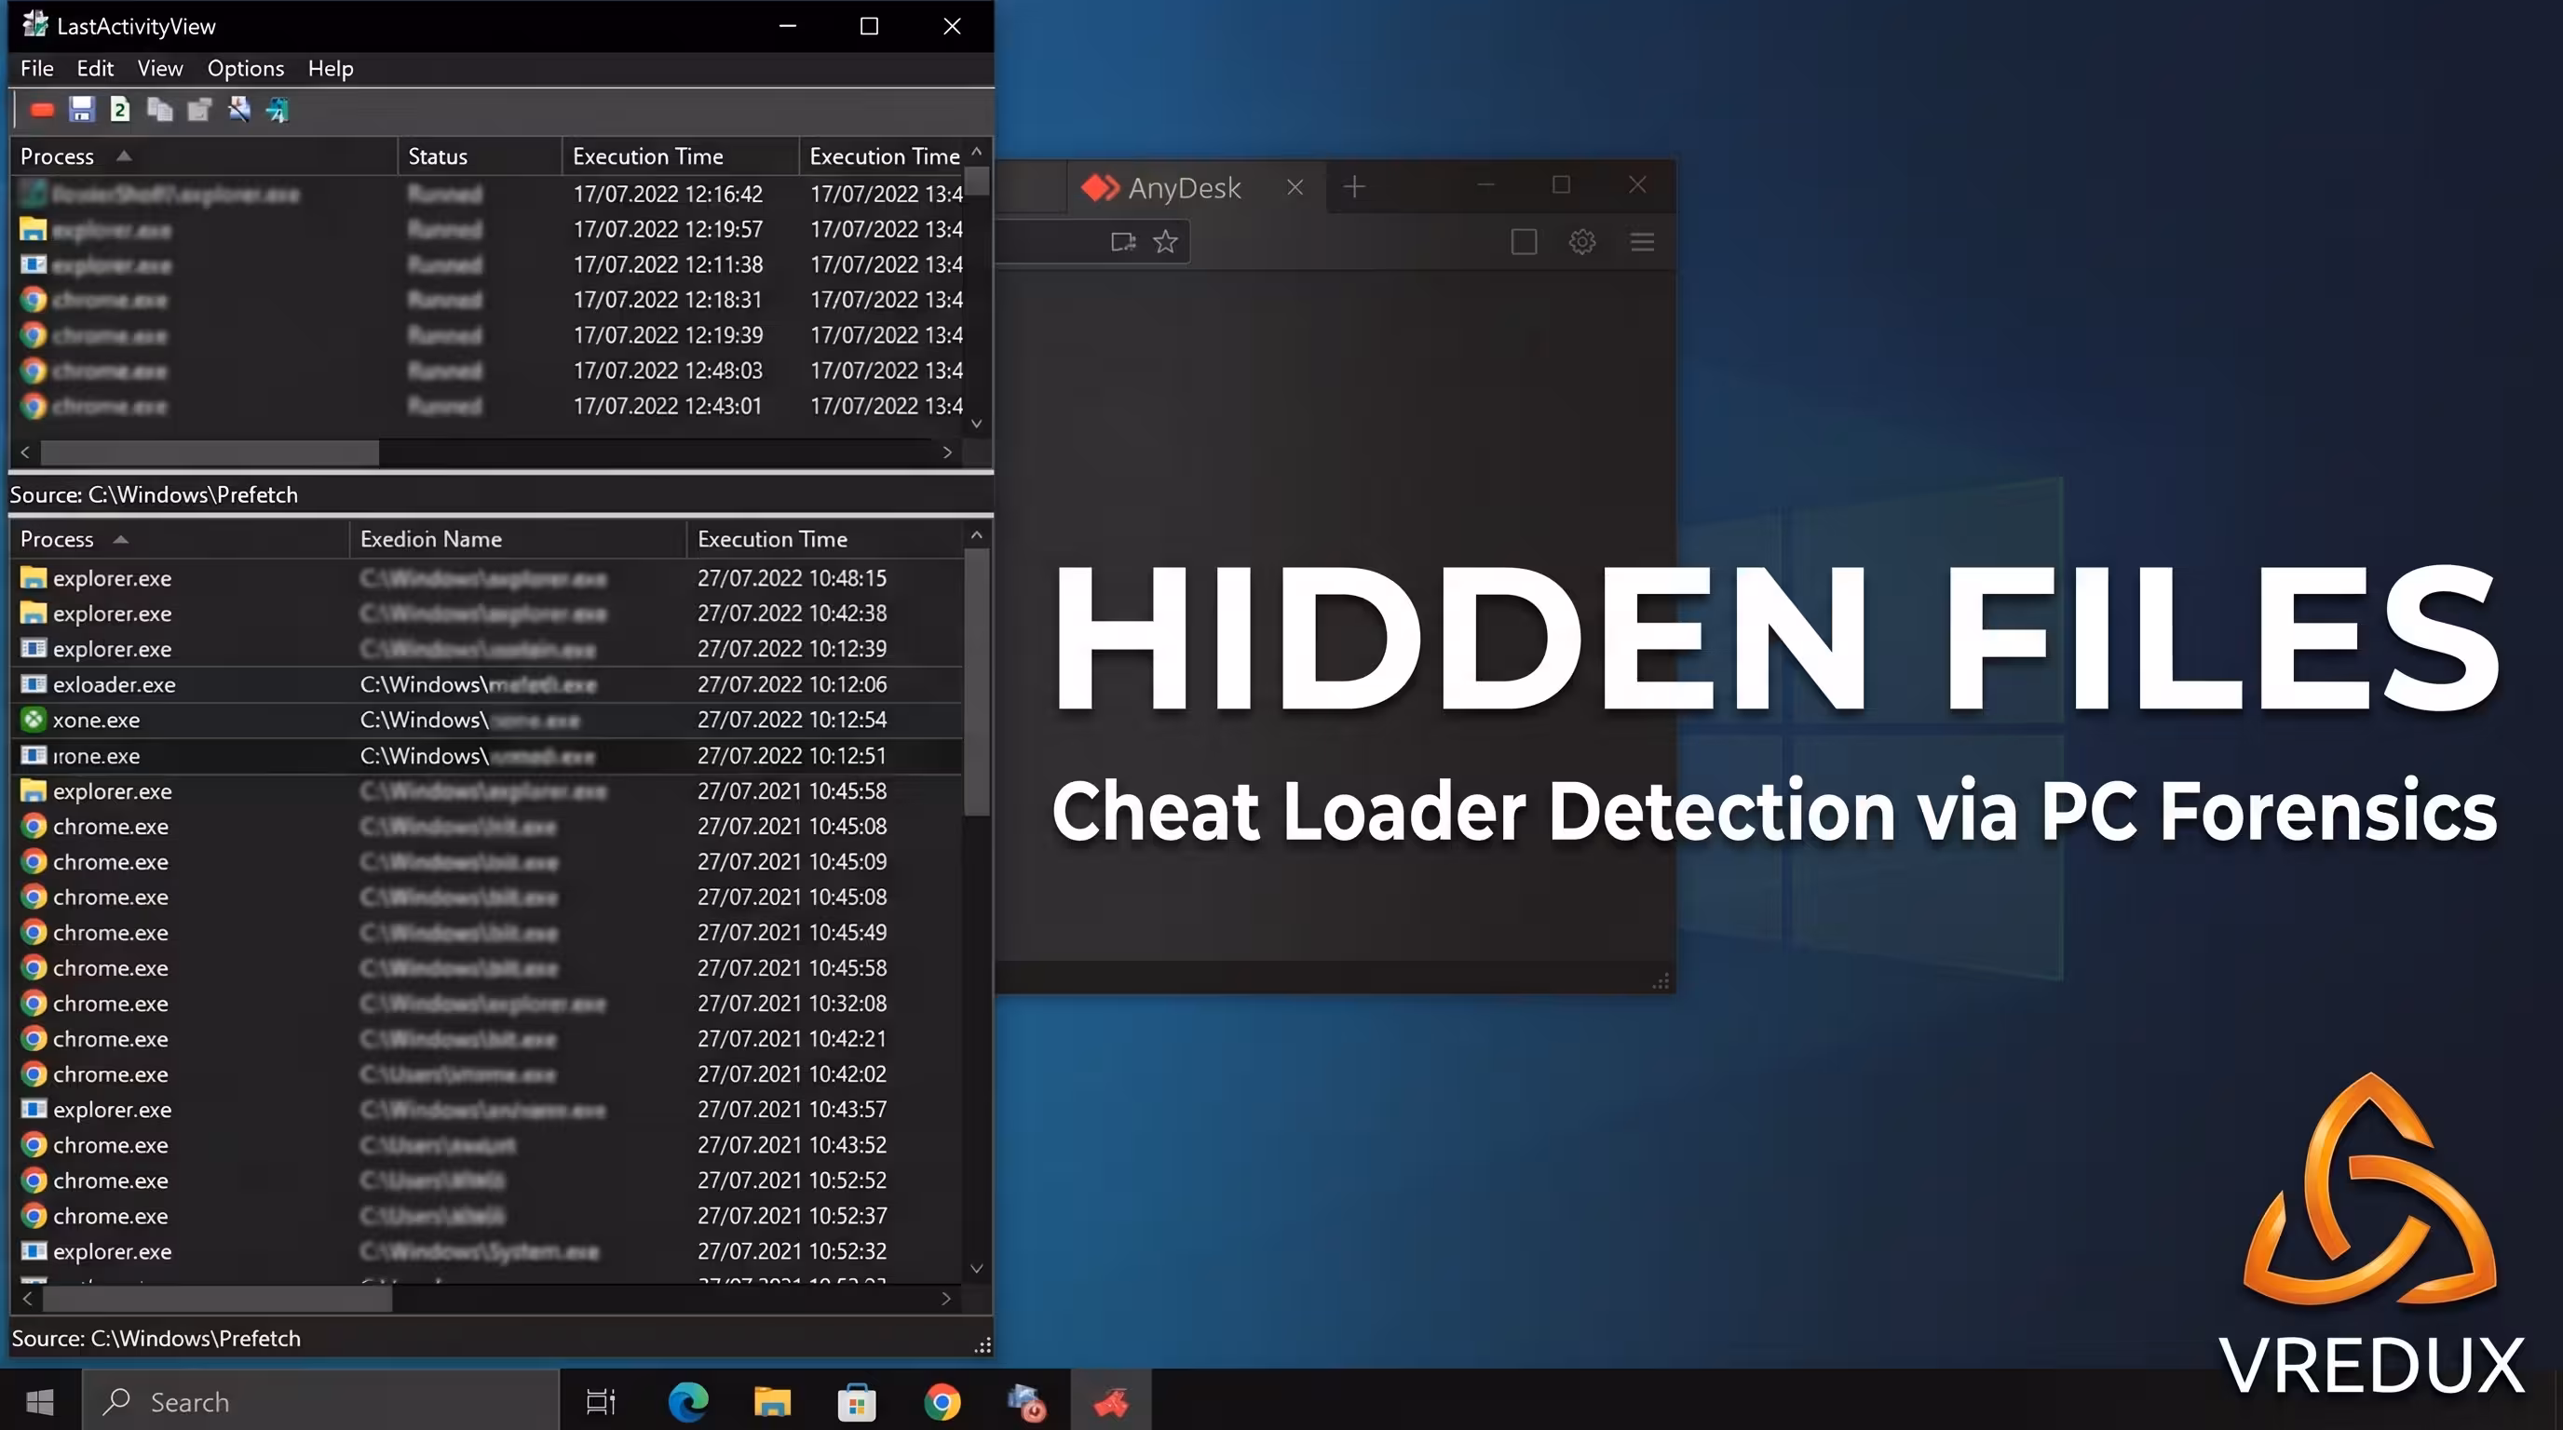Screen dimensions: 2563x1430
Task: Sort upper list by Process column header
Action: pos(203,156)
